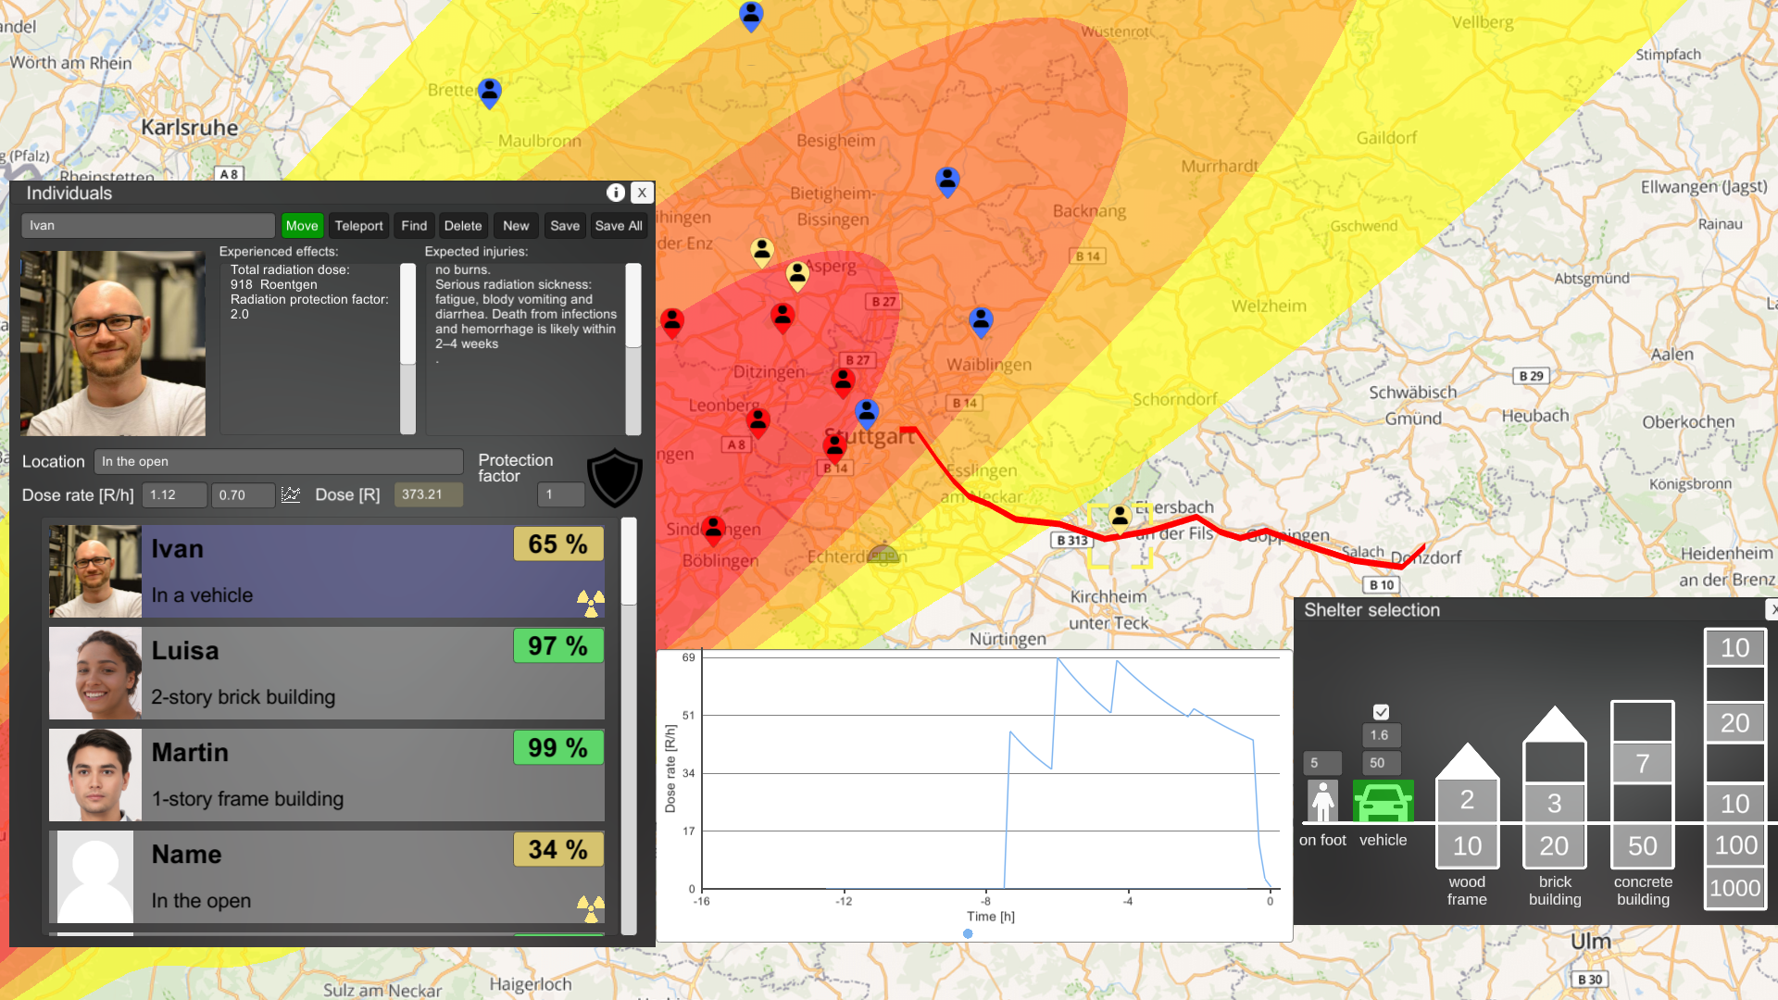Click the blue person marker near Waiblingen
Viewport: 1778px width, 1000px height.
click(981, 320)
